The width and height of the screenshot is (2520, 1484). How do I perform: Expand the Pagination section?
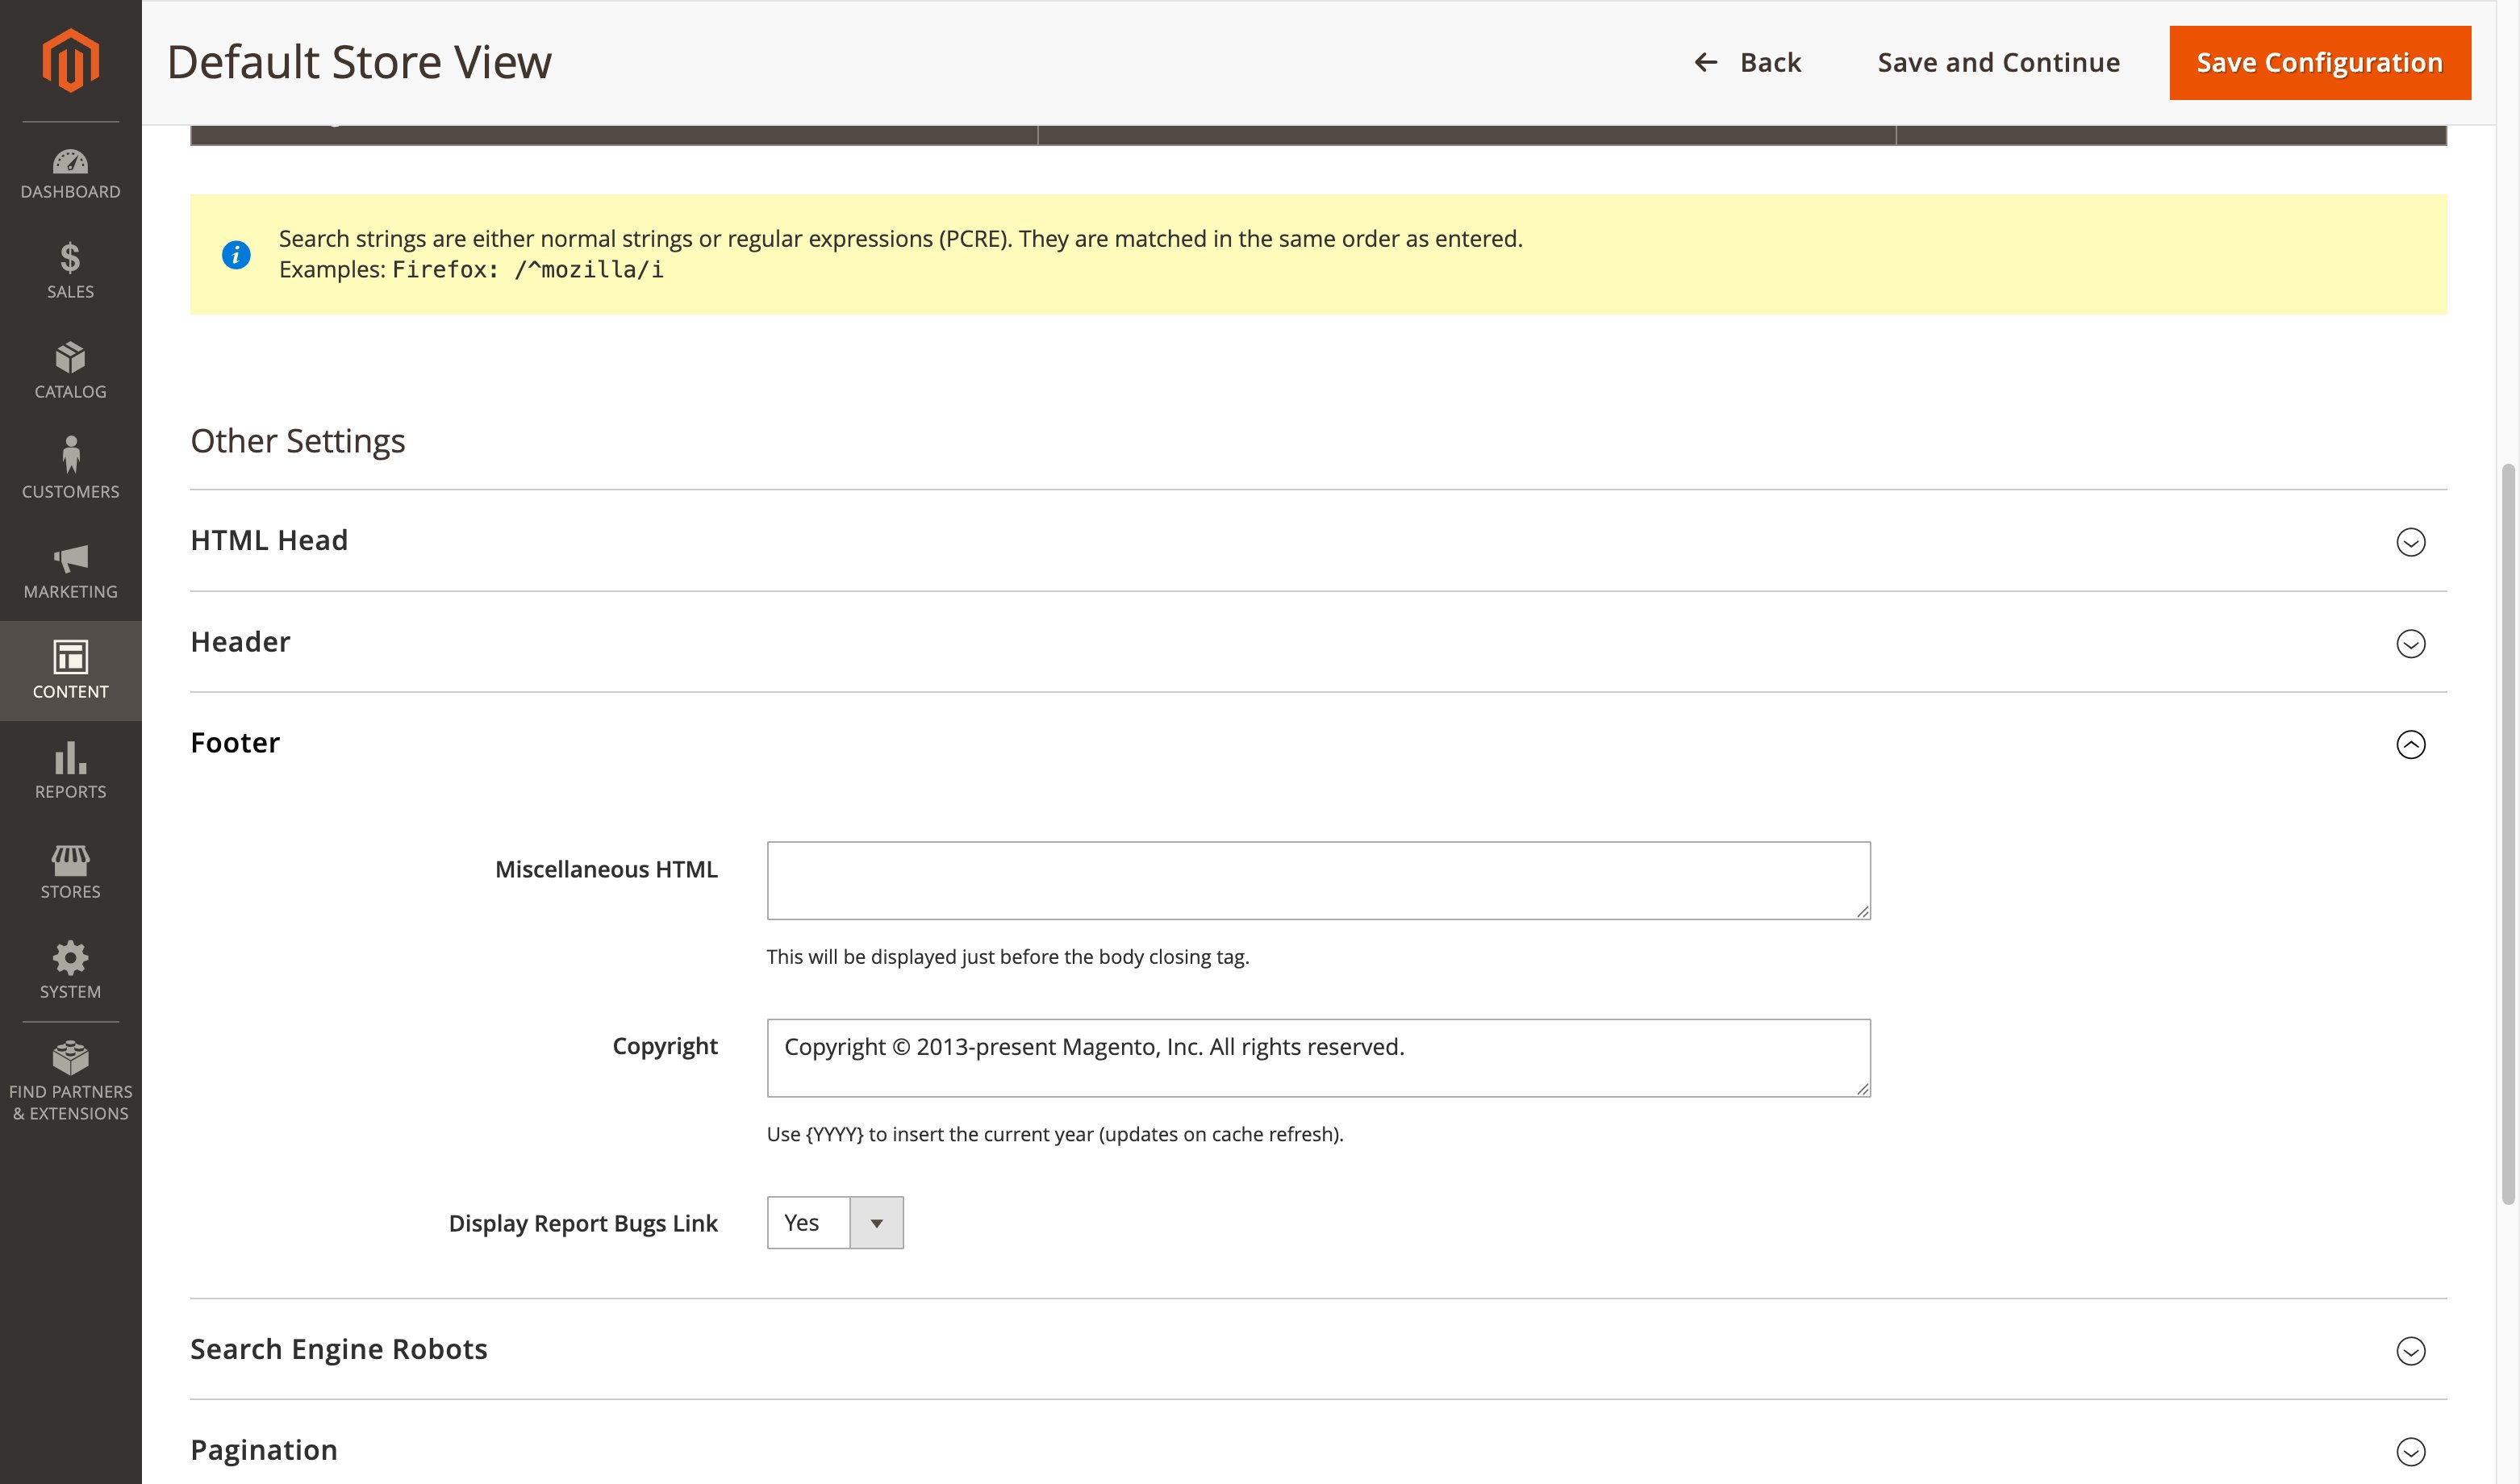click(2411, 1450)
